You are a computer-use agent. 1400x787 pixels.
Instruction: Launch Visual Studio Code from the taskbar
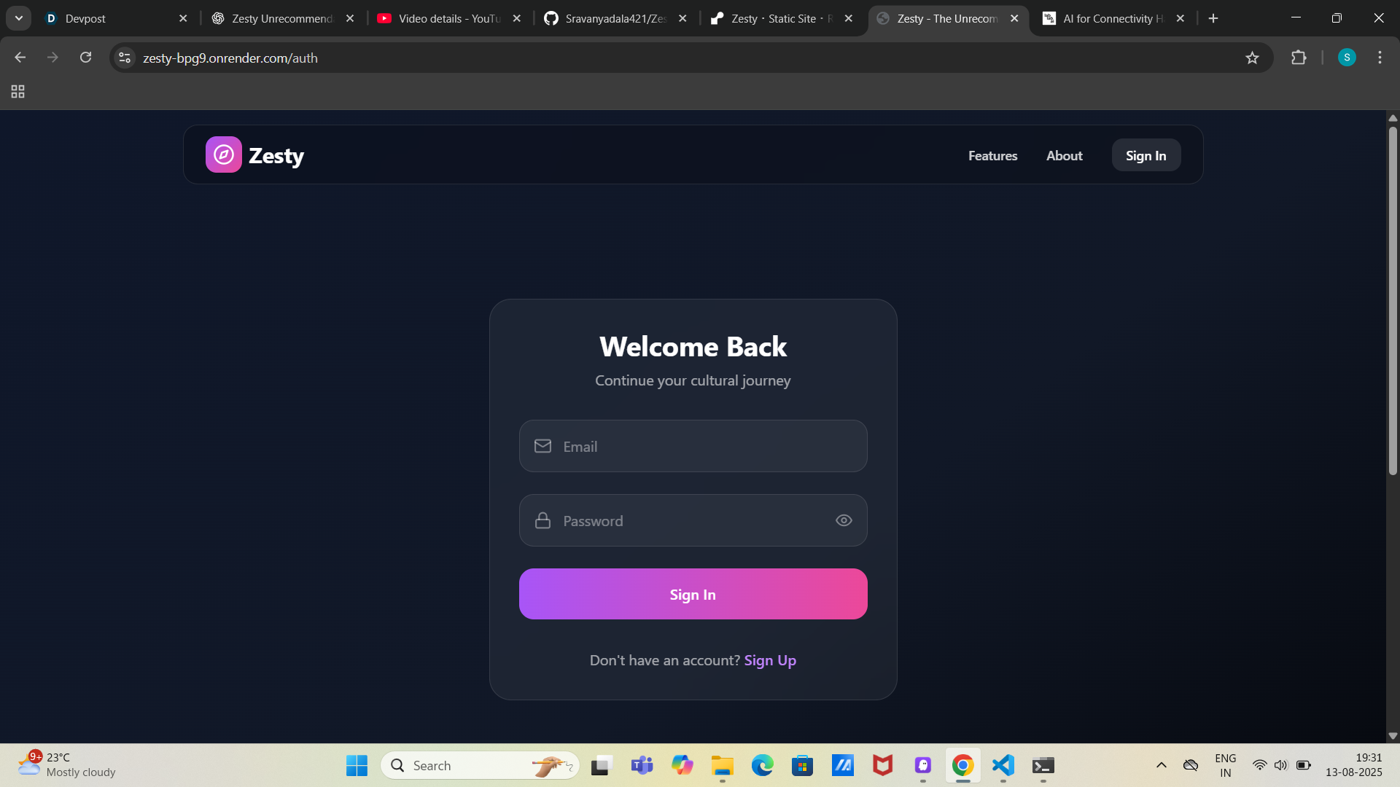click(x=1003, y=765)
